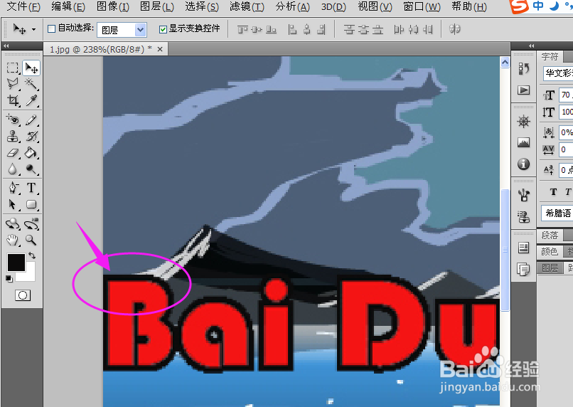The image size is (573, 407).
Task: Select the History Brush tool
Action: (31, 136)
